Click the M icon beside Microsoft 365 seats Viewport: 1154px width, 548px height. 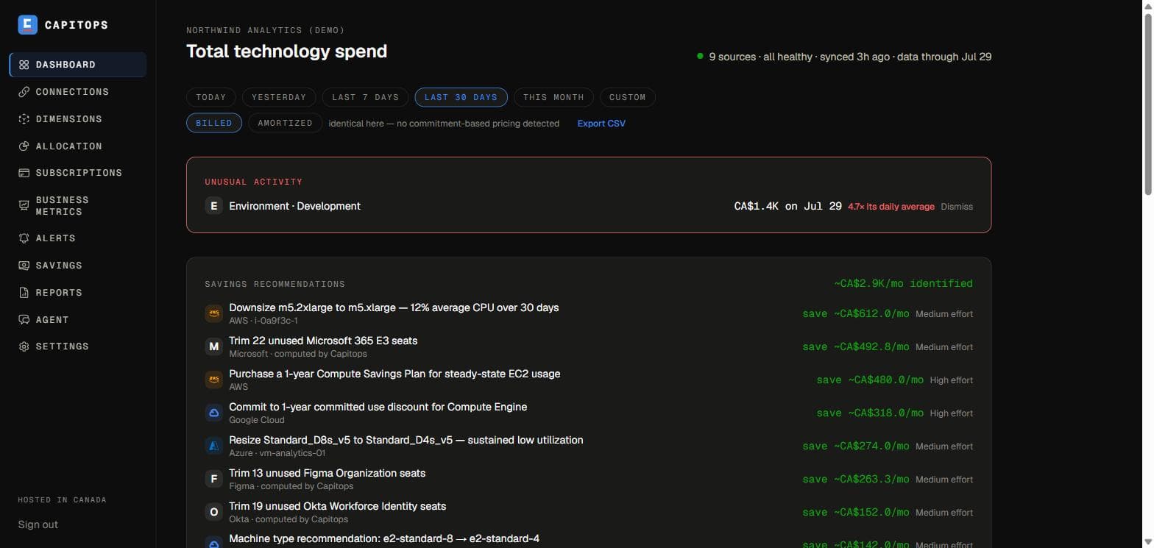click(x=214, y=346)
